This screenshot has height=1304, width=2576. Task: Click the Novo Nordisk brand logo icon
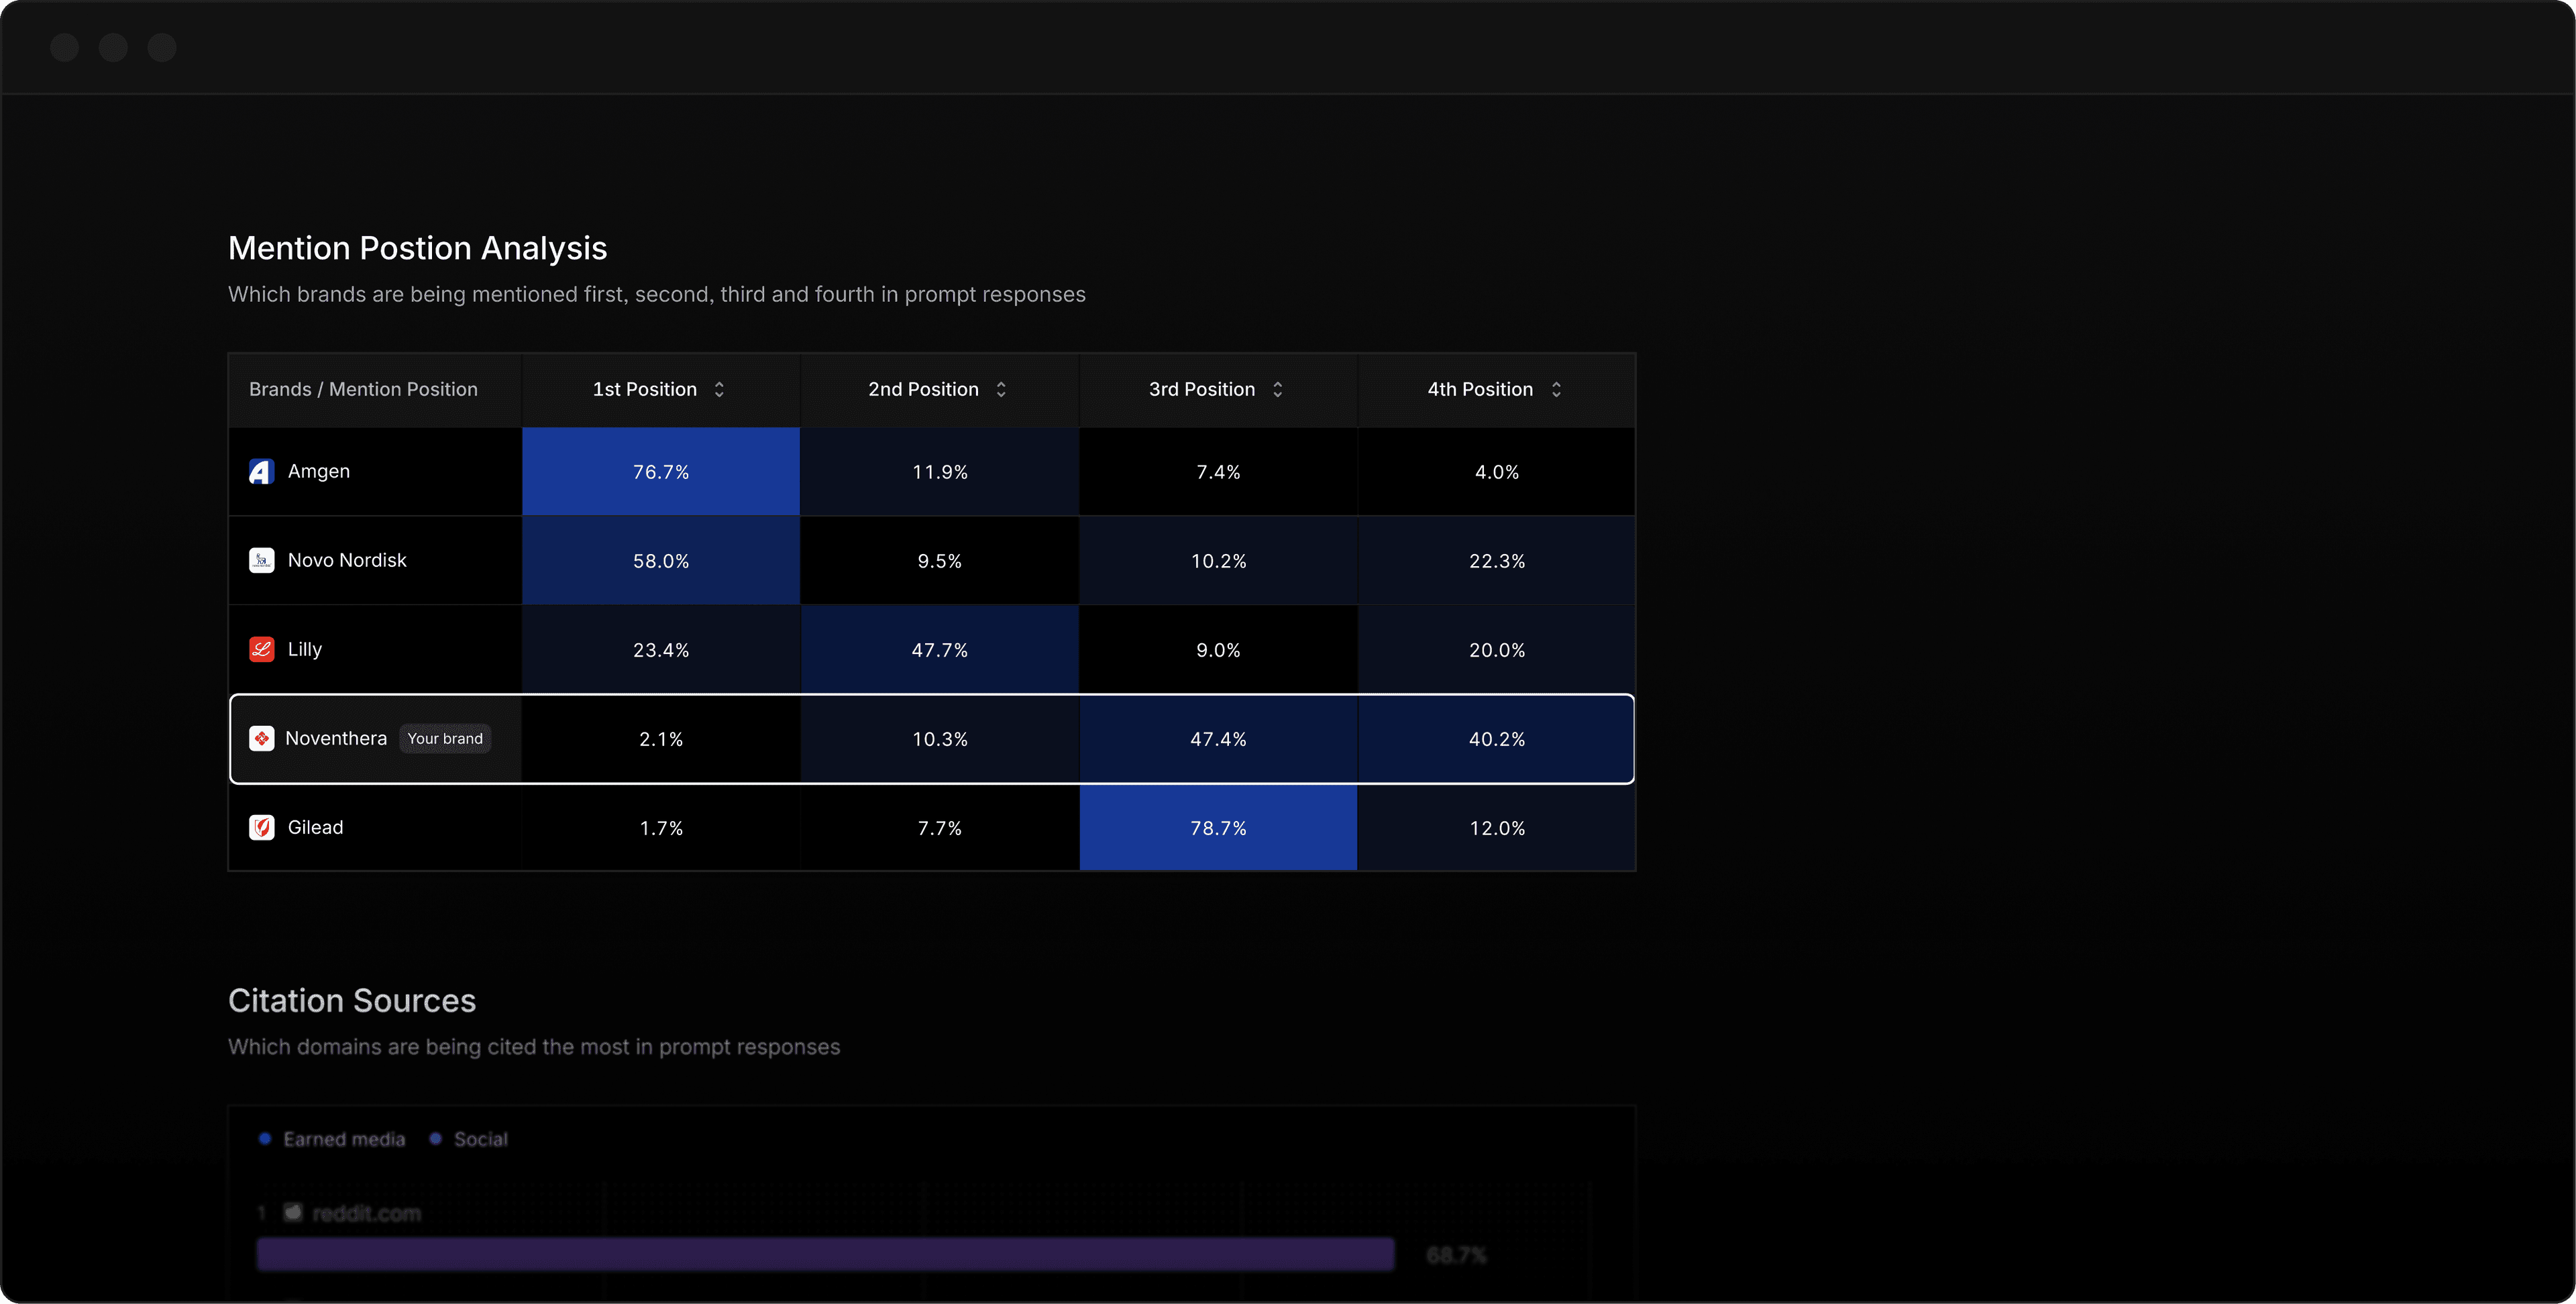click(261, 560)
